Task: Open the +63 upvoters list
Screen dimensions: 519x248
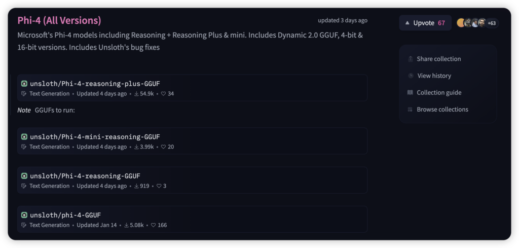Action: (x=492, y=23)
